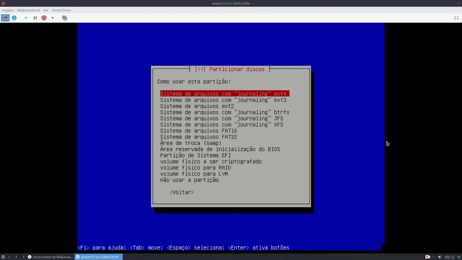Select journaling ext3 file system option
The height and width of the screenshot is (260, 462).
click(x=223, y=100)
